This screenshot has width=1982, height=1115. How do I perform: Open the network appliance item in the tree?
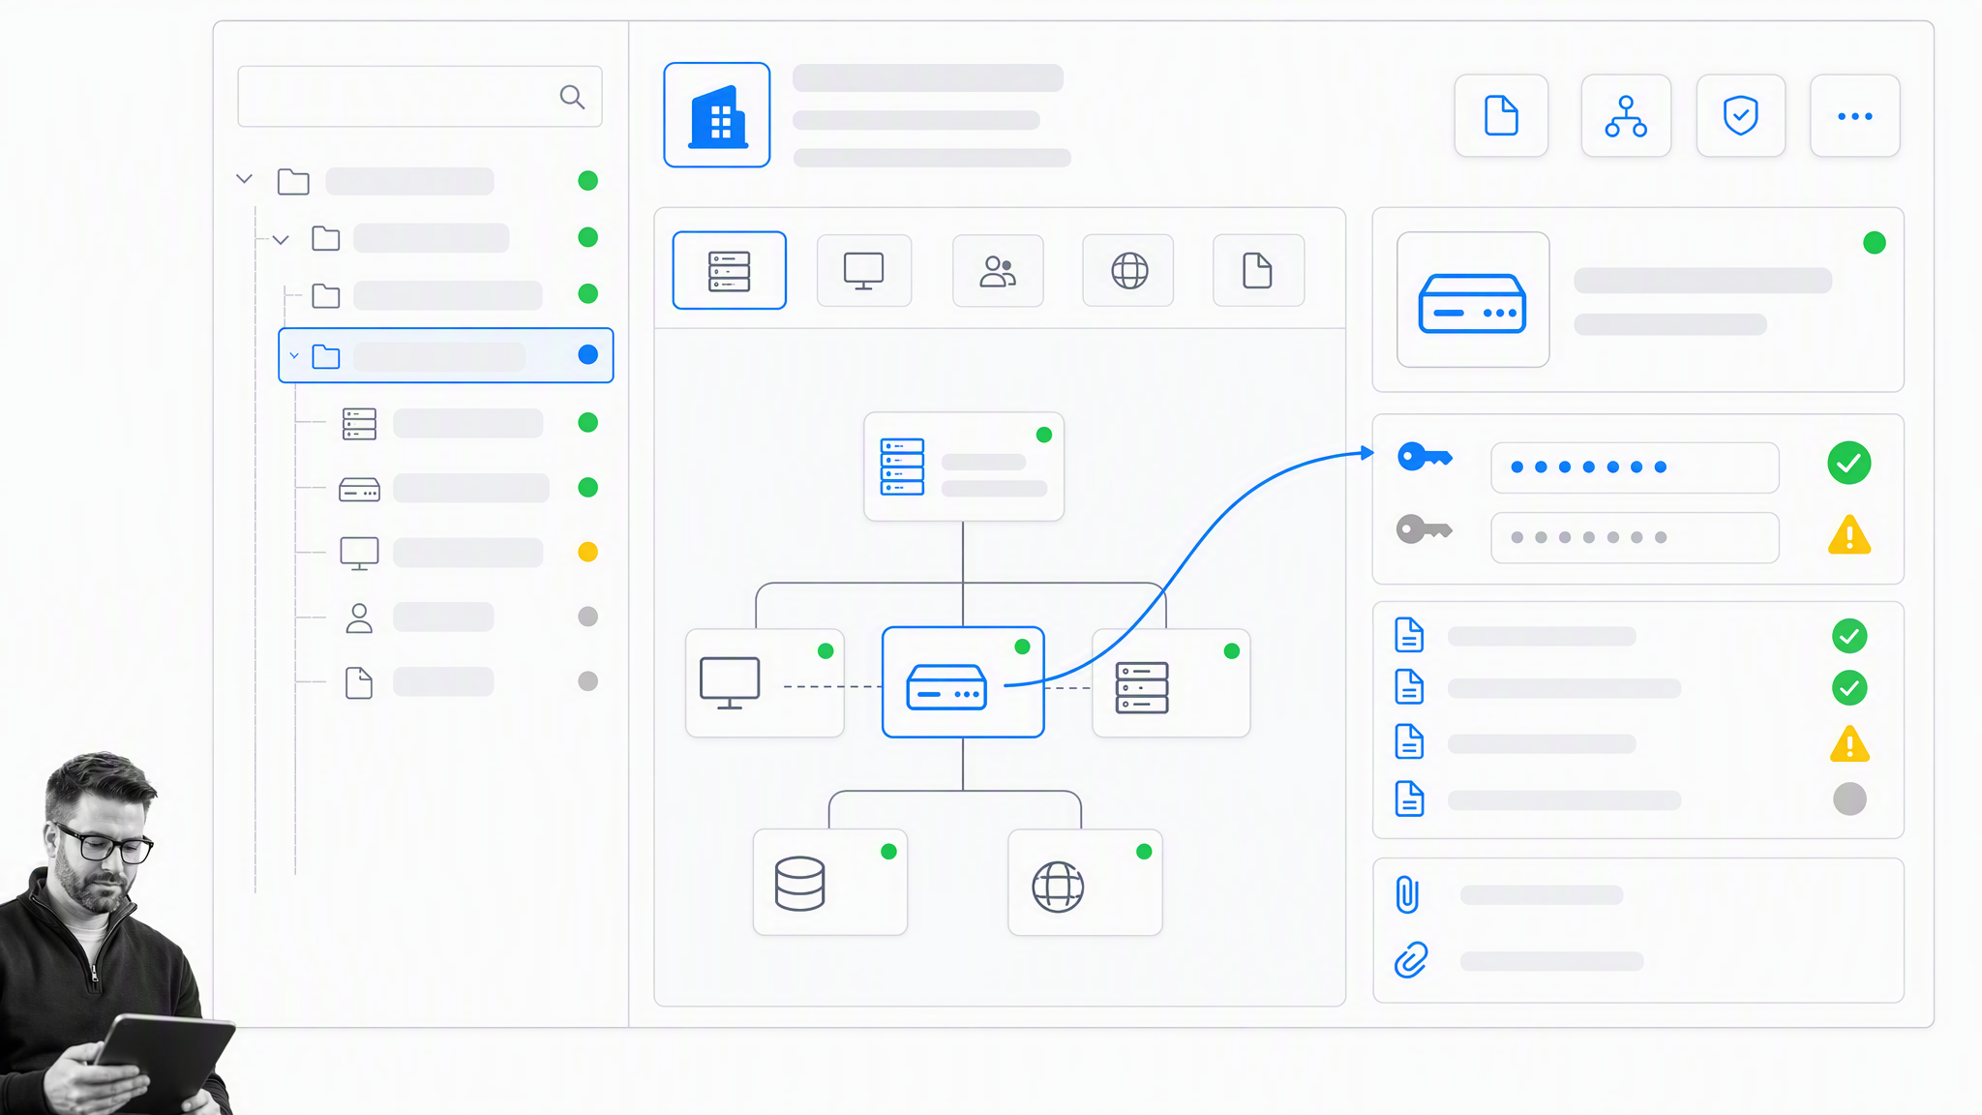click(359, 490)
